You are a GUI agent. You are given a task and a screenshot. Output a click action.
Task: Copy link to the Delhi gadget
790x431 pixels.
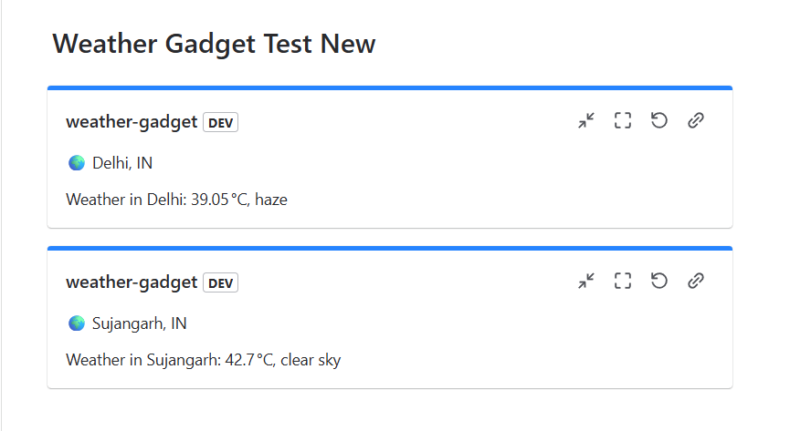pyautogui.click(x=696, y=120)
